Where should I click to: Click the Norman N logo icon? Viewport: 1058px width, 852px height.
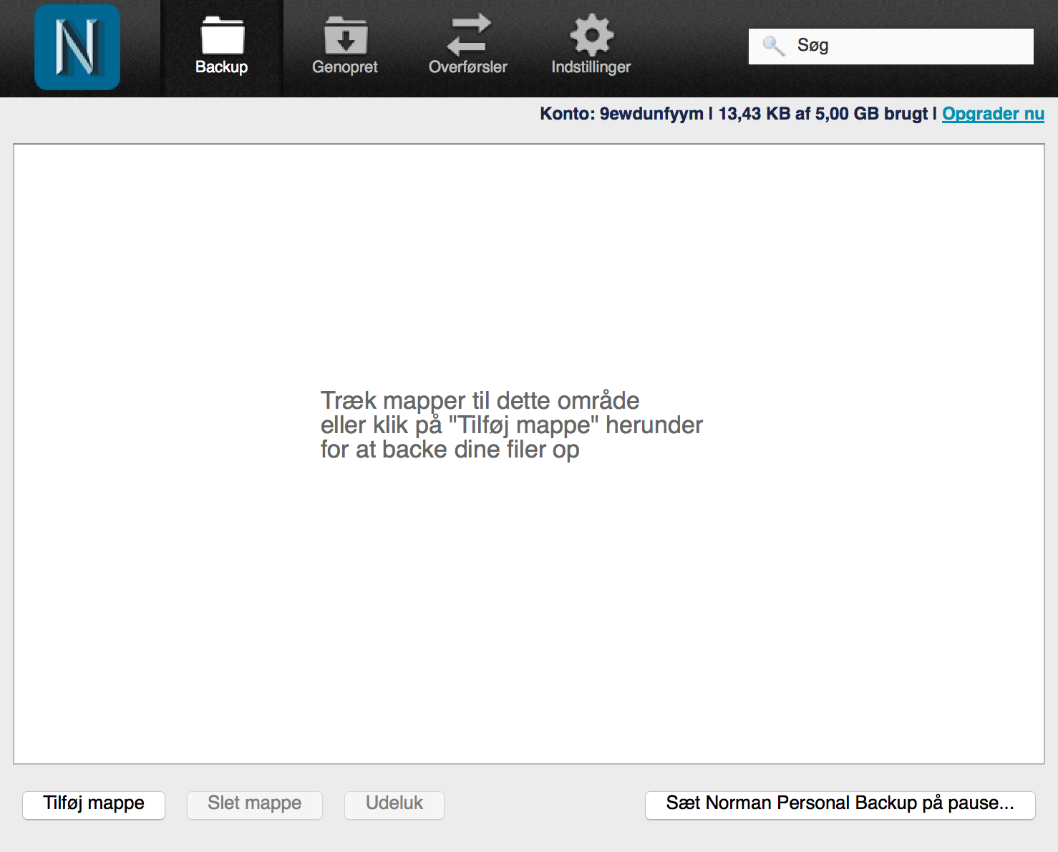click(77, 47)
